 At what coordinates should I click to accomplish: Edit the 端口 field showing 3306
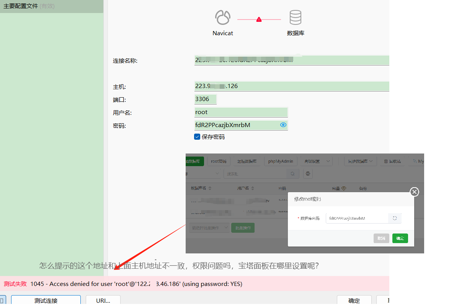pos(205,99)
